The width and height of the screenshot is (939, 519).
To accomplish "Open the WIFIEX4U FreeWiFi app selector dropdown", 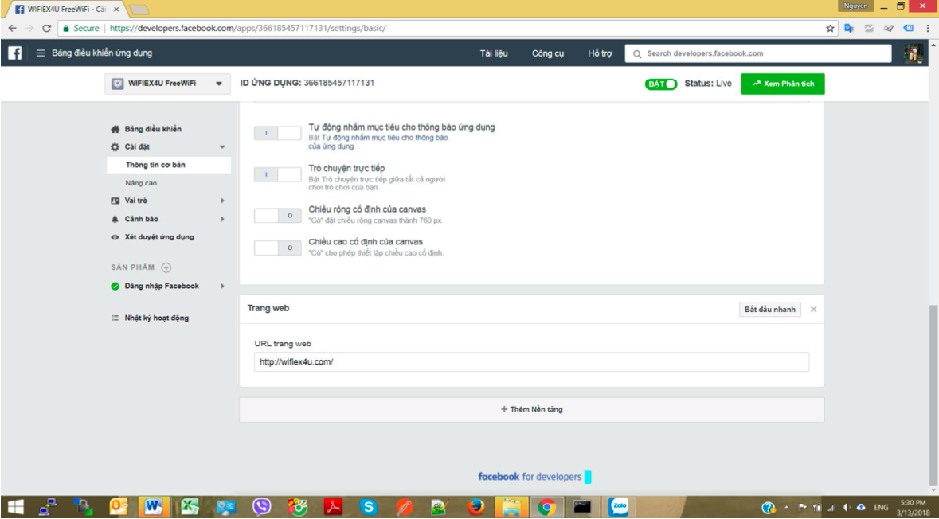I will click(168, 84).
